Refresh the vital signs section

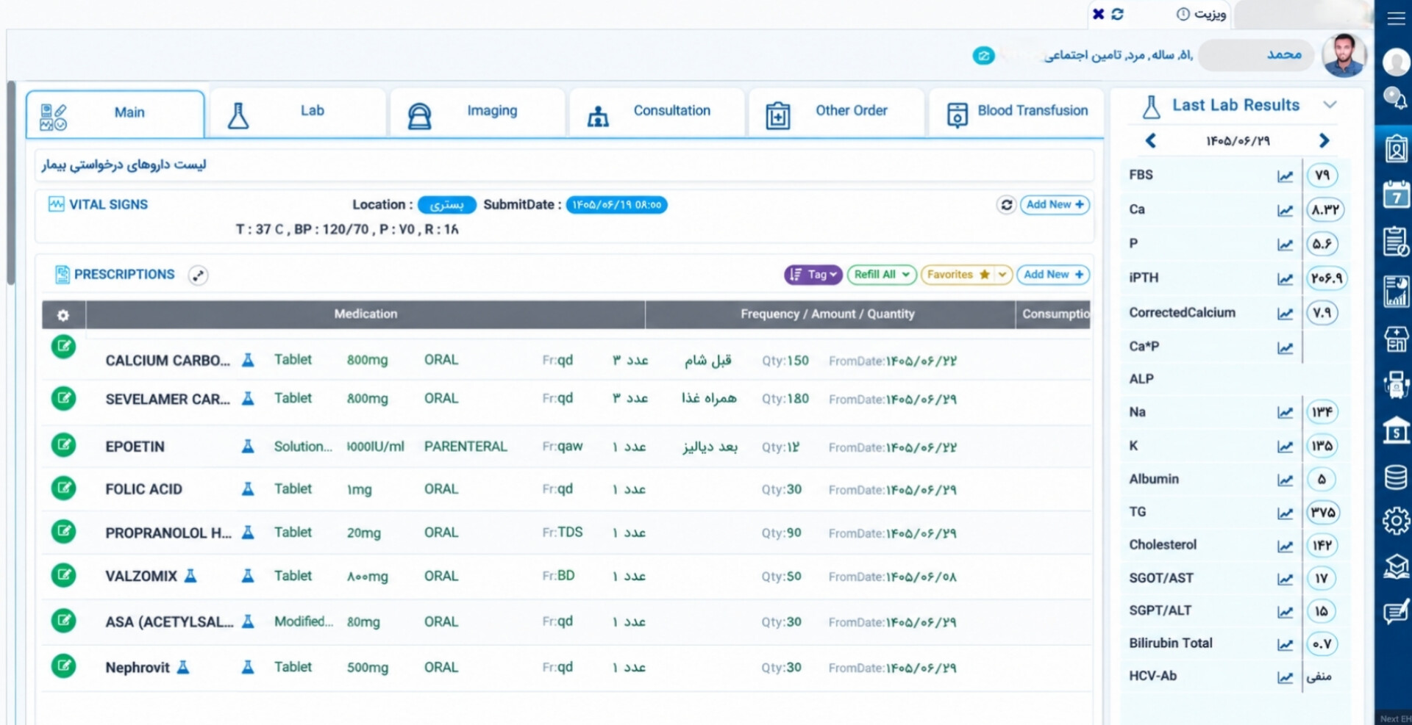[x=1007, y=205]
